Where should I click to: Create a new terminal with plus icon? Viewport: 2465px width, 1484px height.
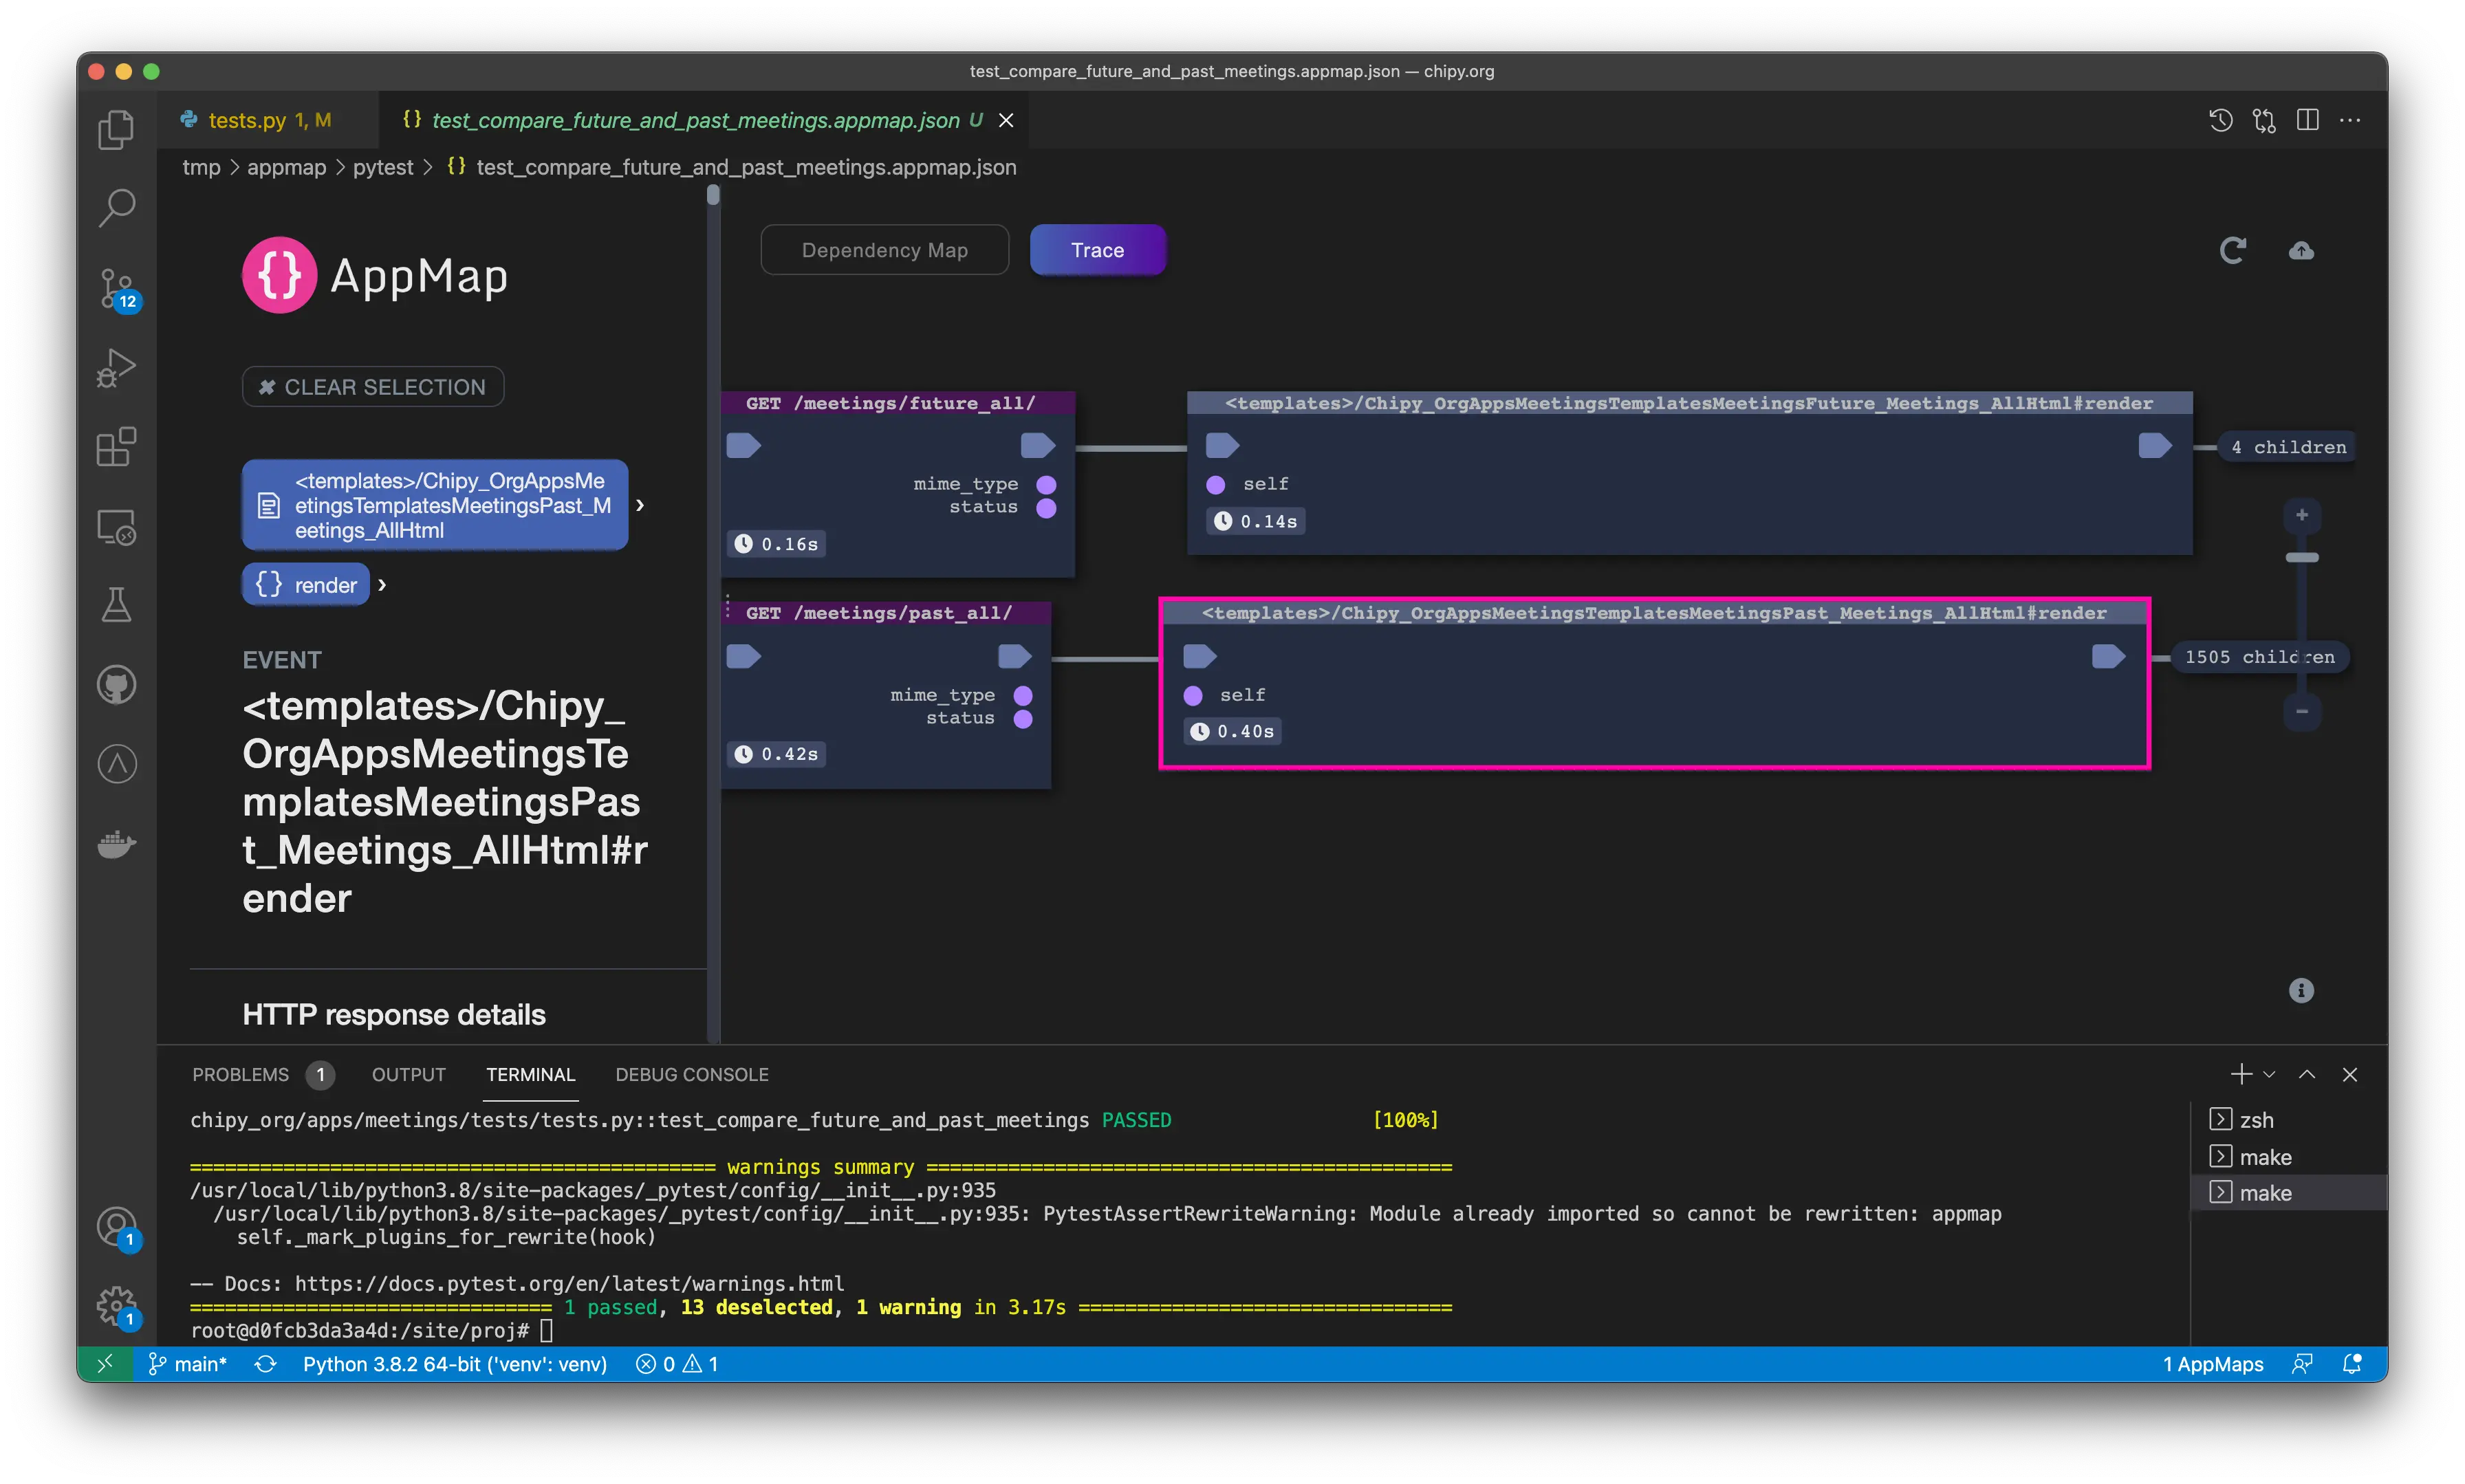2241,1074
